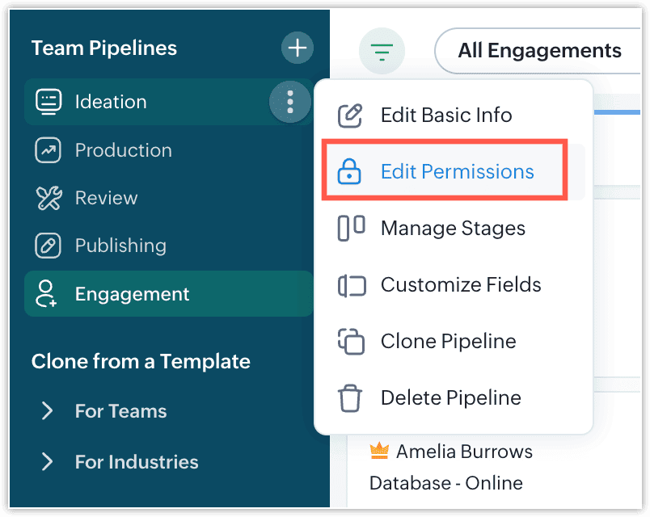Screen dimensions: 650x517
Task: Click the Ideation pipeline icon
Action: pyautogui.click(x=49, y=102)
